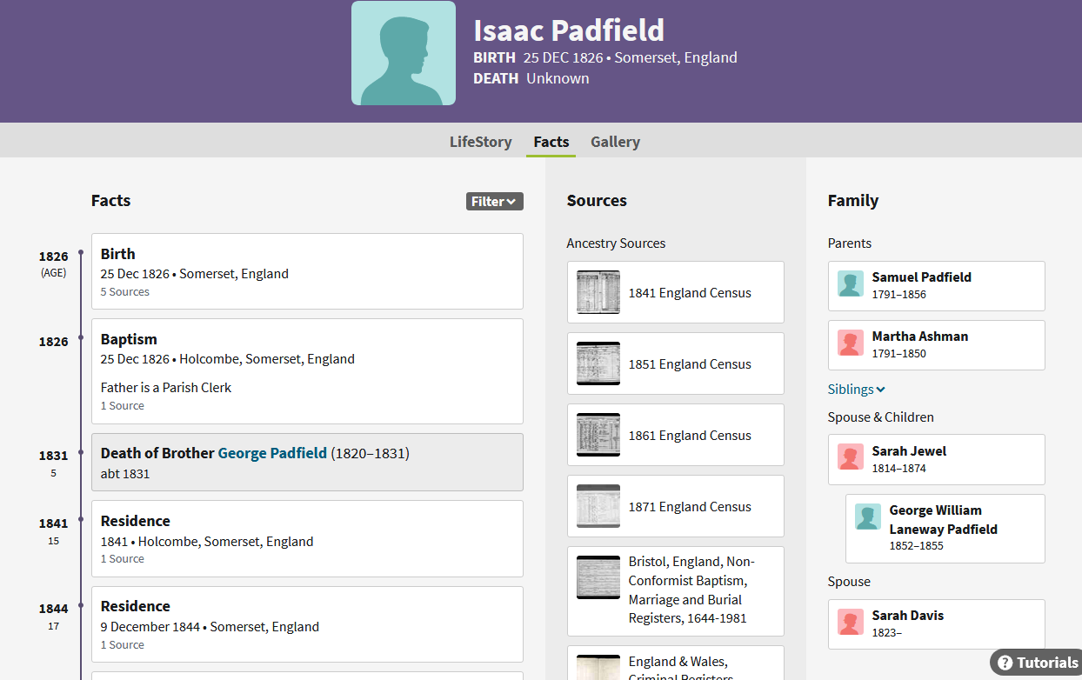
Task: Click Samuel Padfield's male avatar icon
Action: 851,284
